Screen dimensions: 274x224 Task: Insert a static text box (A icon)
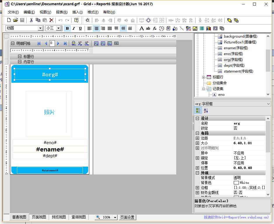(x=142, y=29)
